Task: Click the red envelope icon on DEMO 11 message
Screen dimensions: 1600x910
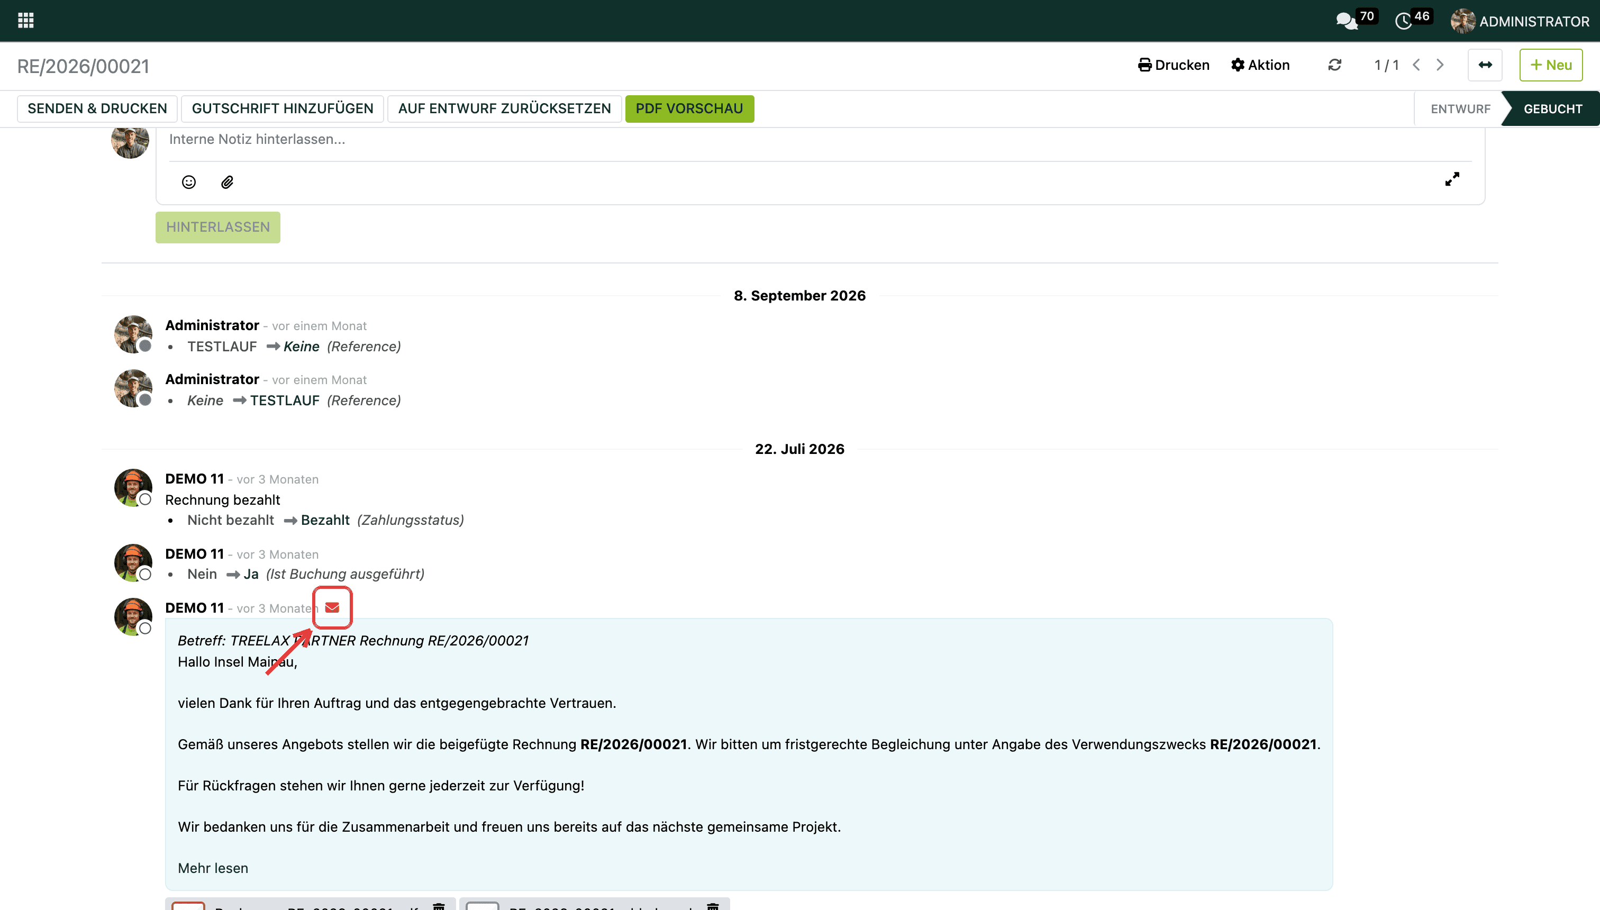Action: tap(332, 607)
